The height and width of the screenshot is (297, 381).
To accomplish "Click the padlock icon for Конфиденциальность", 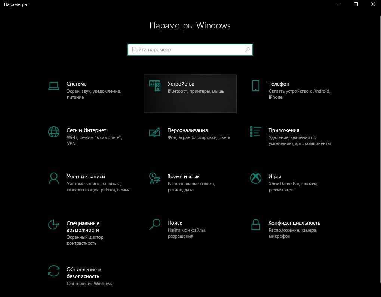I will pos(256,225).
